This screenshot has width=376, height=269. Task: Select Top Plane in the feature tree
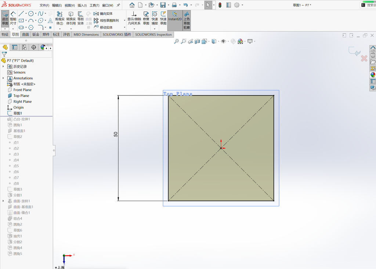click(x=21, y=96)
